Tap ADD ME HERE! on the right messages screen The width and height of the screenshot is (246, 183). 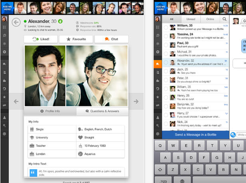pyautogui.click(x=160, y=8)
